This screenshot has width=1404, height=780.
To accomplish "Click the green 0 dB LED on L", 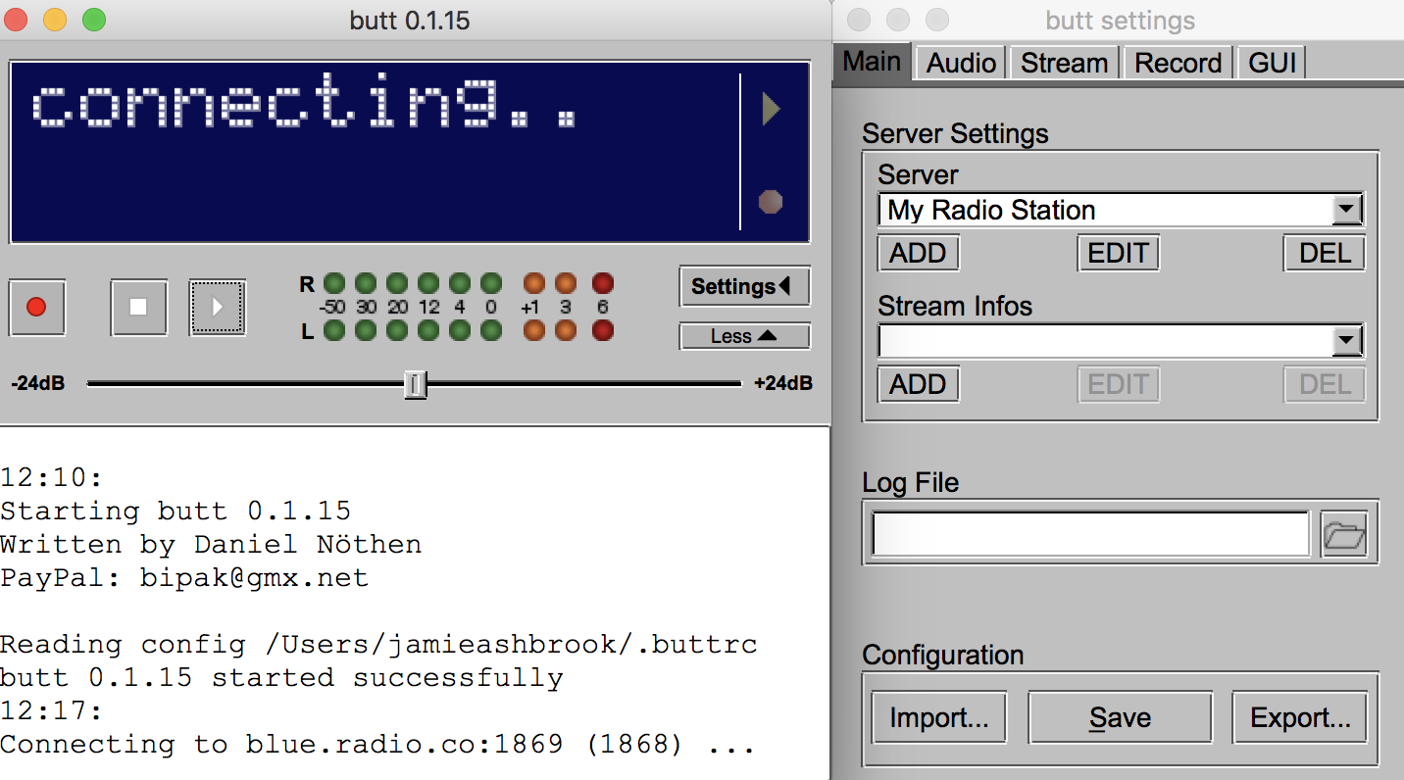I will pyautogui.click(x=491, y=330).
